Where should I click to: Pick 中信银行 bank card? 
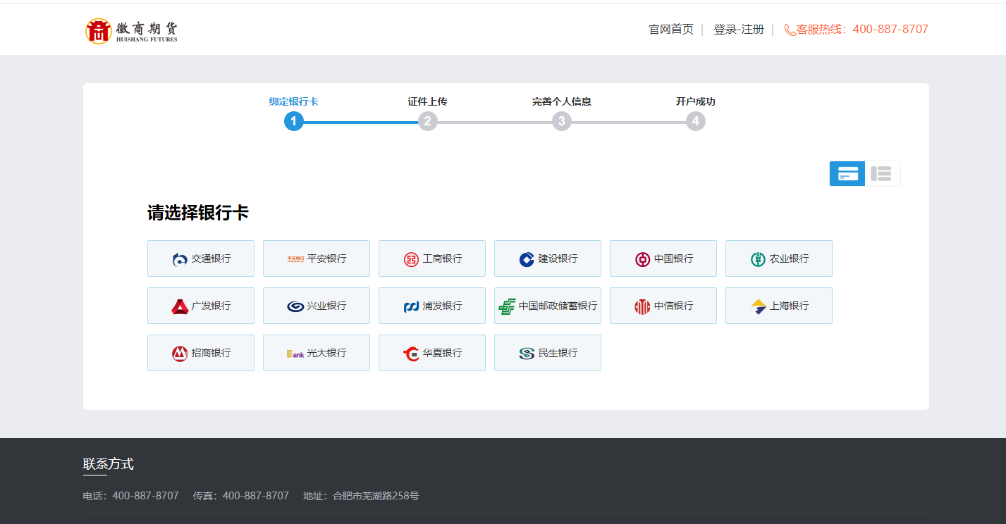pos(663,306)
